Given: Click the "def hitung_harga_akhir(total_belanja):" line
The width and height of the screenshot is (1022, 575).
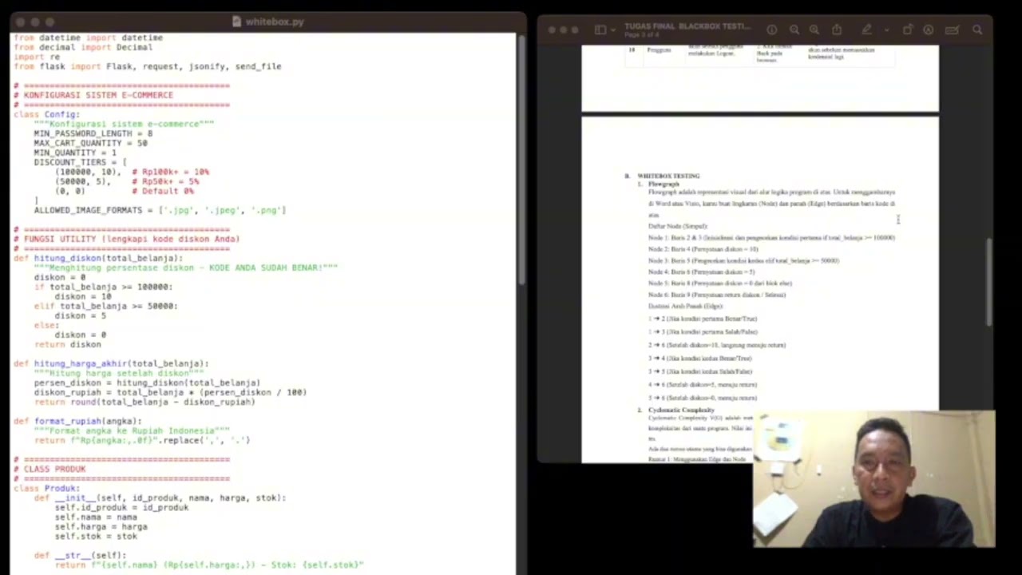Looking at the screenshot, I should (111, 363).
